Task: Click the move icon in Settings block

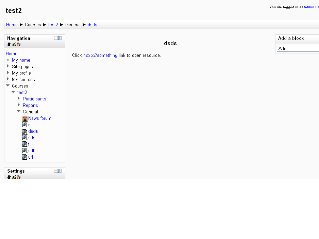Action: point(9,177)
